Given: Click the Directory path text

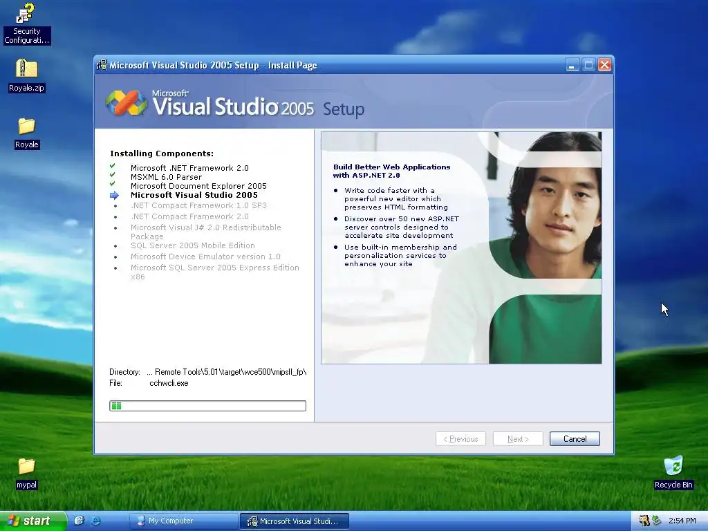Looking at the screenshot, I should click(x=226, y=372).
